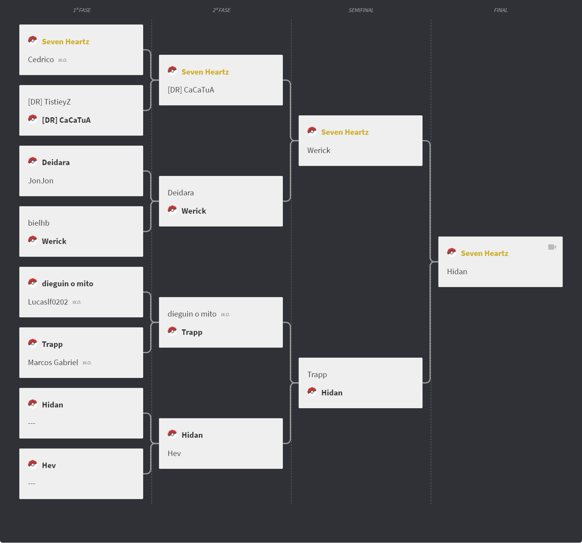This screenshot has height=543, width=582.
Task: Click [DR] TistieyZ player name
Action: tap(49, 102)
